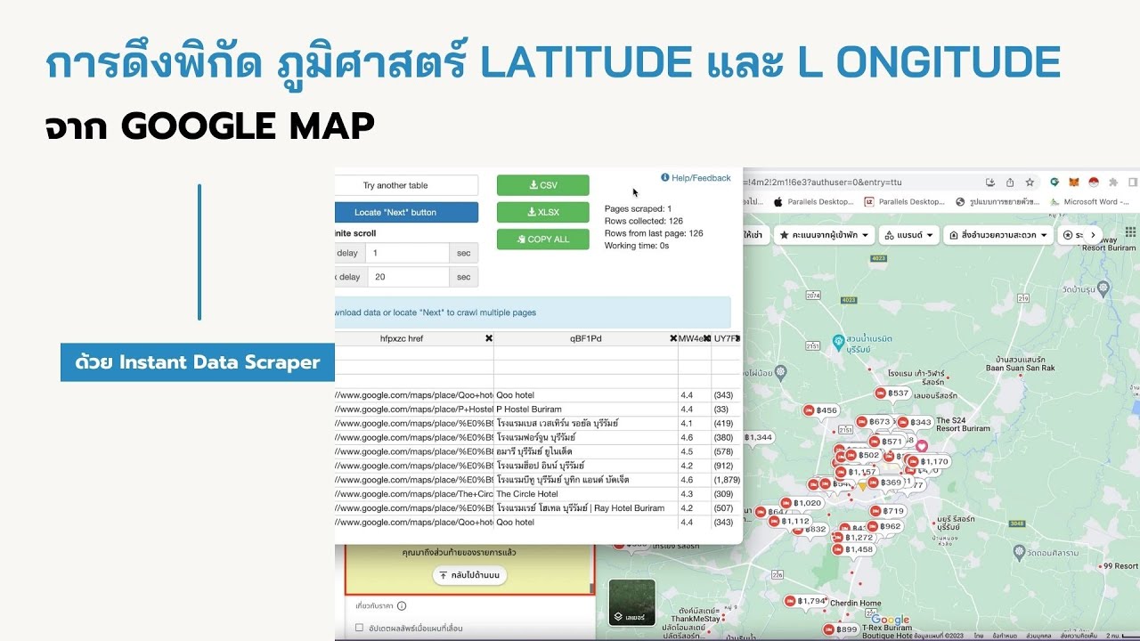Click the Try another table button
The image size is (1140, 641).
(406, 185)
